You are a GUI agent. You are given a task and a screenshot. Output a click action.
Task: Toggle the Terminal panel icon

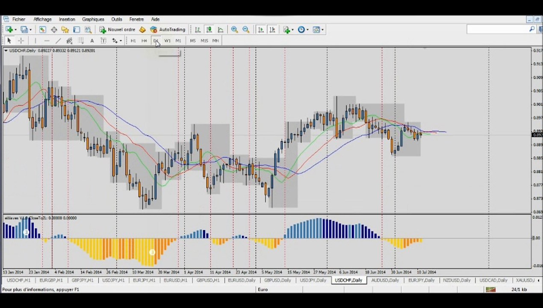(77, 30)
